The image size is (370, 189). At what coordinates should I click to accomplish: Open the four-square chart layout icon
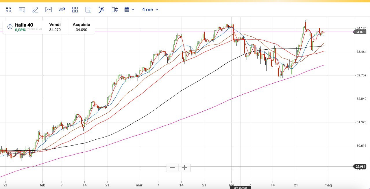(x=75, y=10)
